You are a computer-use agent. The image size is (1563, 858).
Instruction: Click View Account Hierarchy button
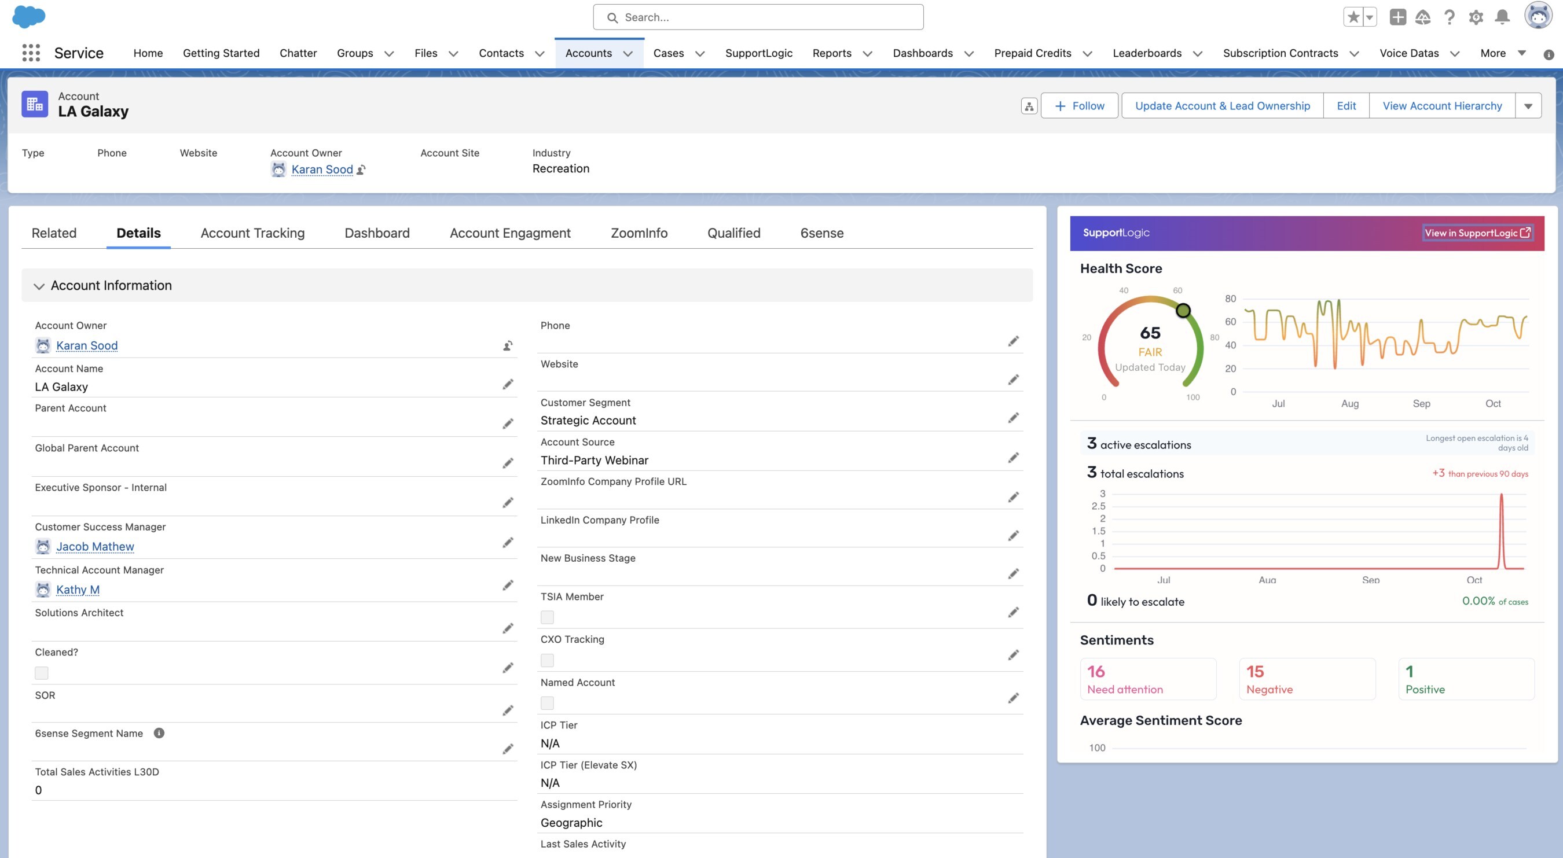(1441, 106)
